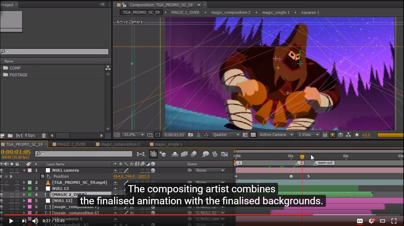The height and width of the screenshot is (226, 404).
Task: Toggle Pixel Aspect Ratio Correction icon
Action: (x=325, y=135)
